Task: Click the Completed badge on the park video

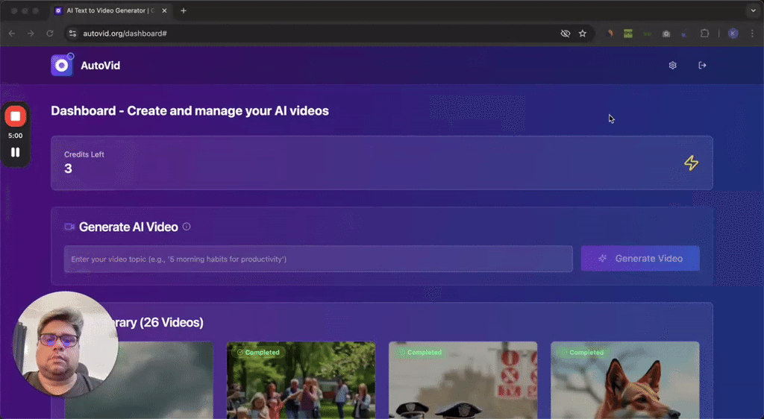Action: pos(258,353)
